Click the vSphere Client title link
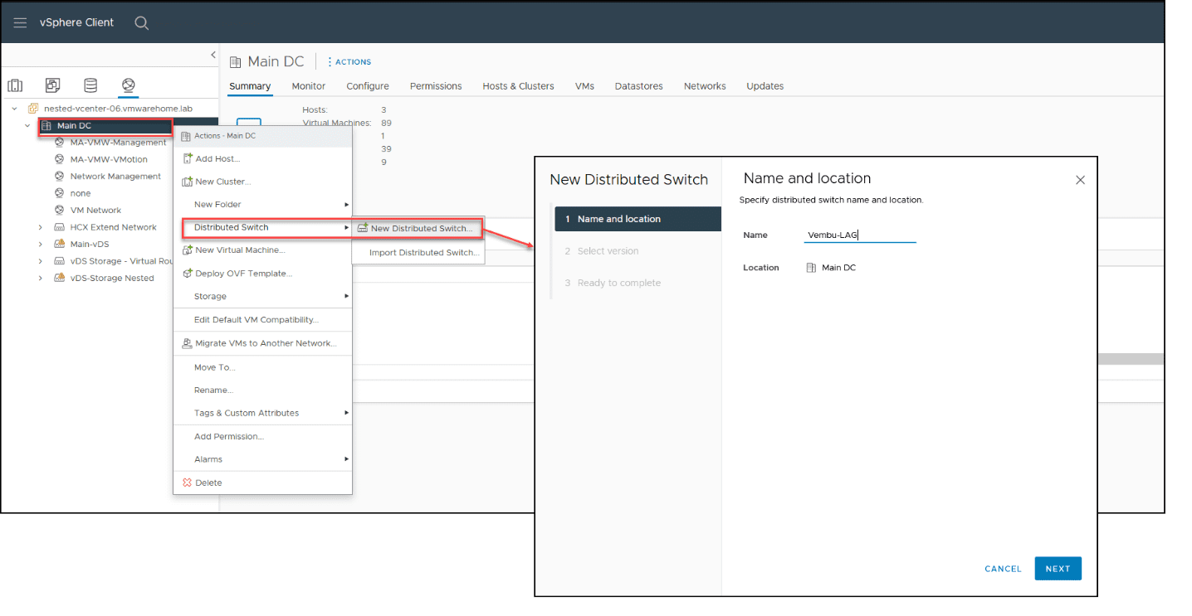The height and width of the screenshot is (616, 1192). pyautogui.click(x=77, y=22)
